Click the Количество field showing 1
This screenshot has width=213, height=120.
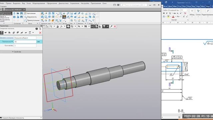click(x=25, y=45)
